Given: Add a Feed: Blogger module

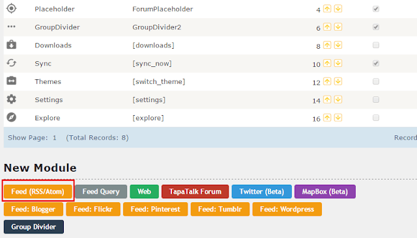Looking at the screenshot, I should click(33, 209).
